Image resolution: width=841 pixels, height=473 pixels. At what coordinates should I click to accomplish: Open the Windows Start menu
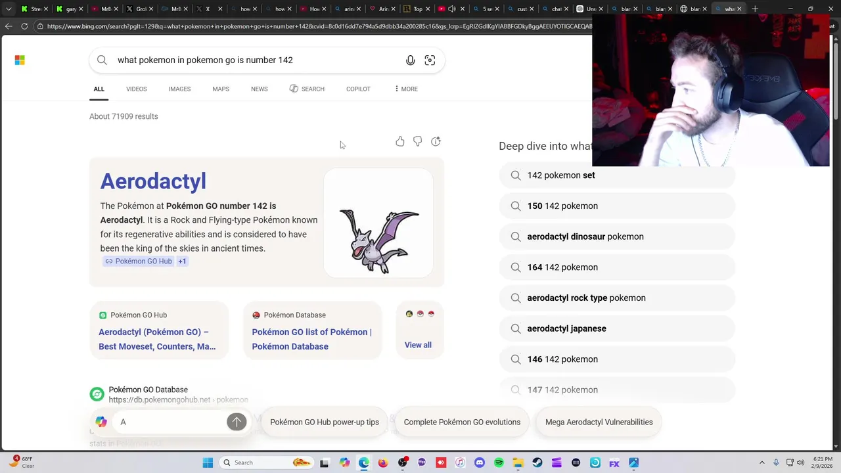pyautogui.click(x=208, y=462)
